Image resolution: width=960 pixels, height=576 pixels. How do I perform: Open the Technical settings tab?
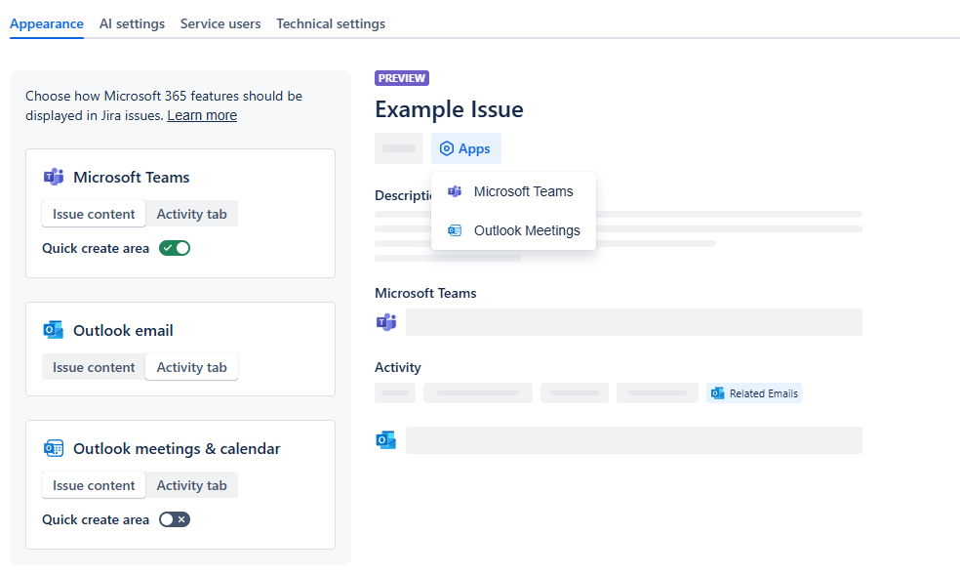(331, 23)
